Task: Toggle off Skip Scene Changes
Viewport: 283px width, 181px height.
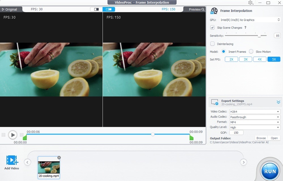Action: pos(212,27)
